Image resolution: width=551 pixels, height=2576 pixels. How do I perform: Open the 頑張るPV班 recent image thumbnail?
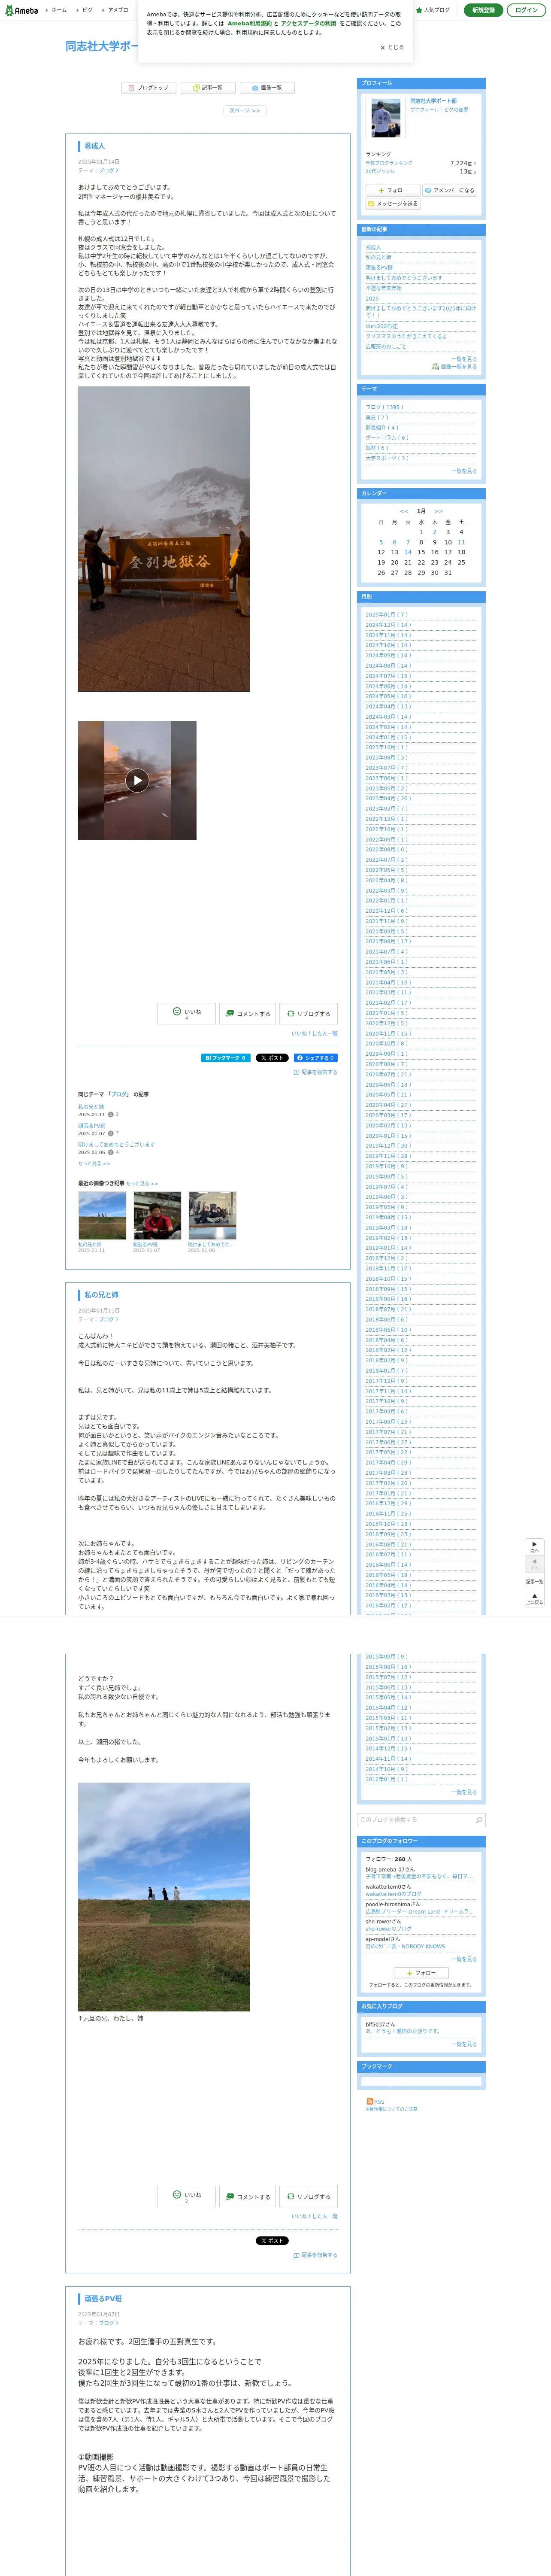click(x=157, y=1216)
